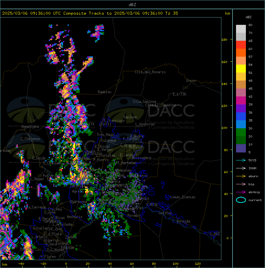Click the 'Ramblon' map label
Screen dimensions: 265x268
[x=104, y=92]
